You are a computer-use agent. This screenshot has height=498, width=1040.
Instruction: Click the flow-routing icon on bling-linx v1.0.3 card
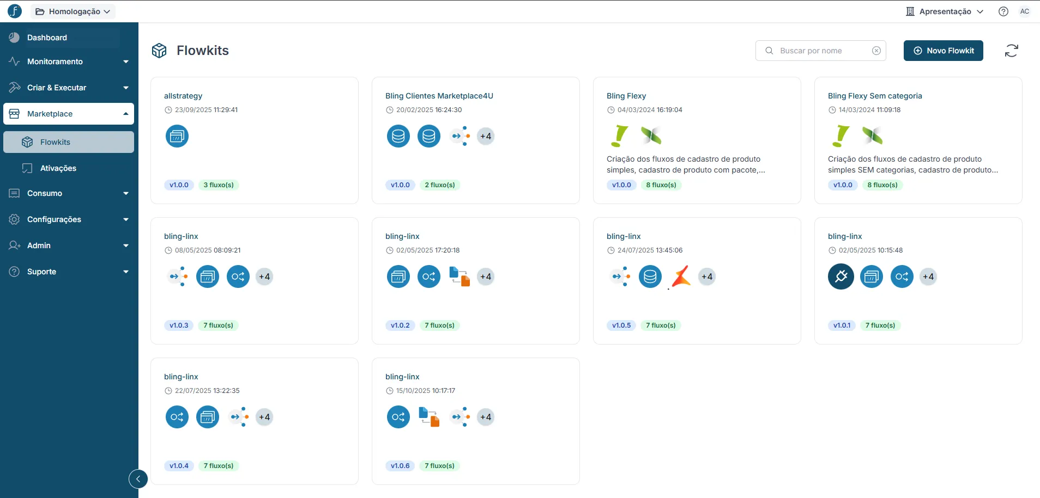(178, 276)
